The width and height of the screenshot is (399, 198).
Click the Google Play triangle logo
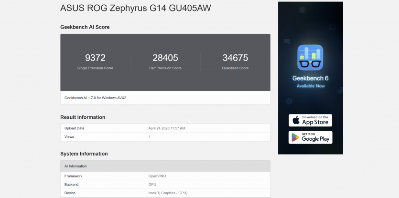[x=295, y=137]
